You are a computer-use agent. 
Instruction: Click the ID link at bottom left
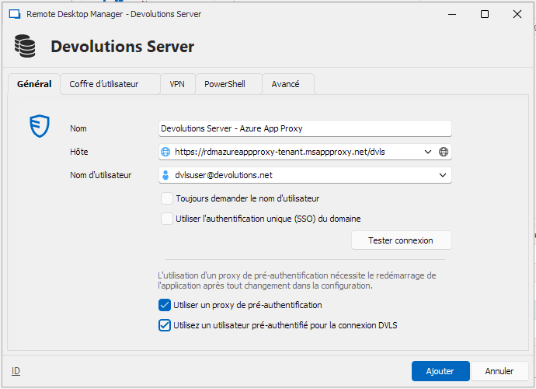click(x=16, y=371)
